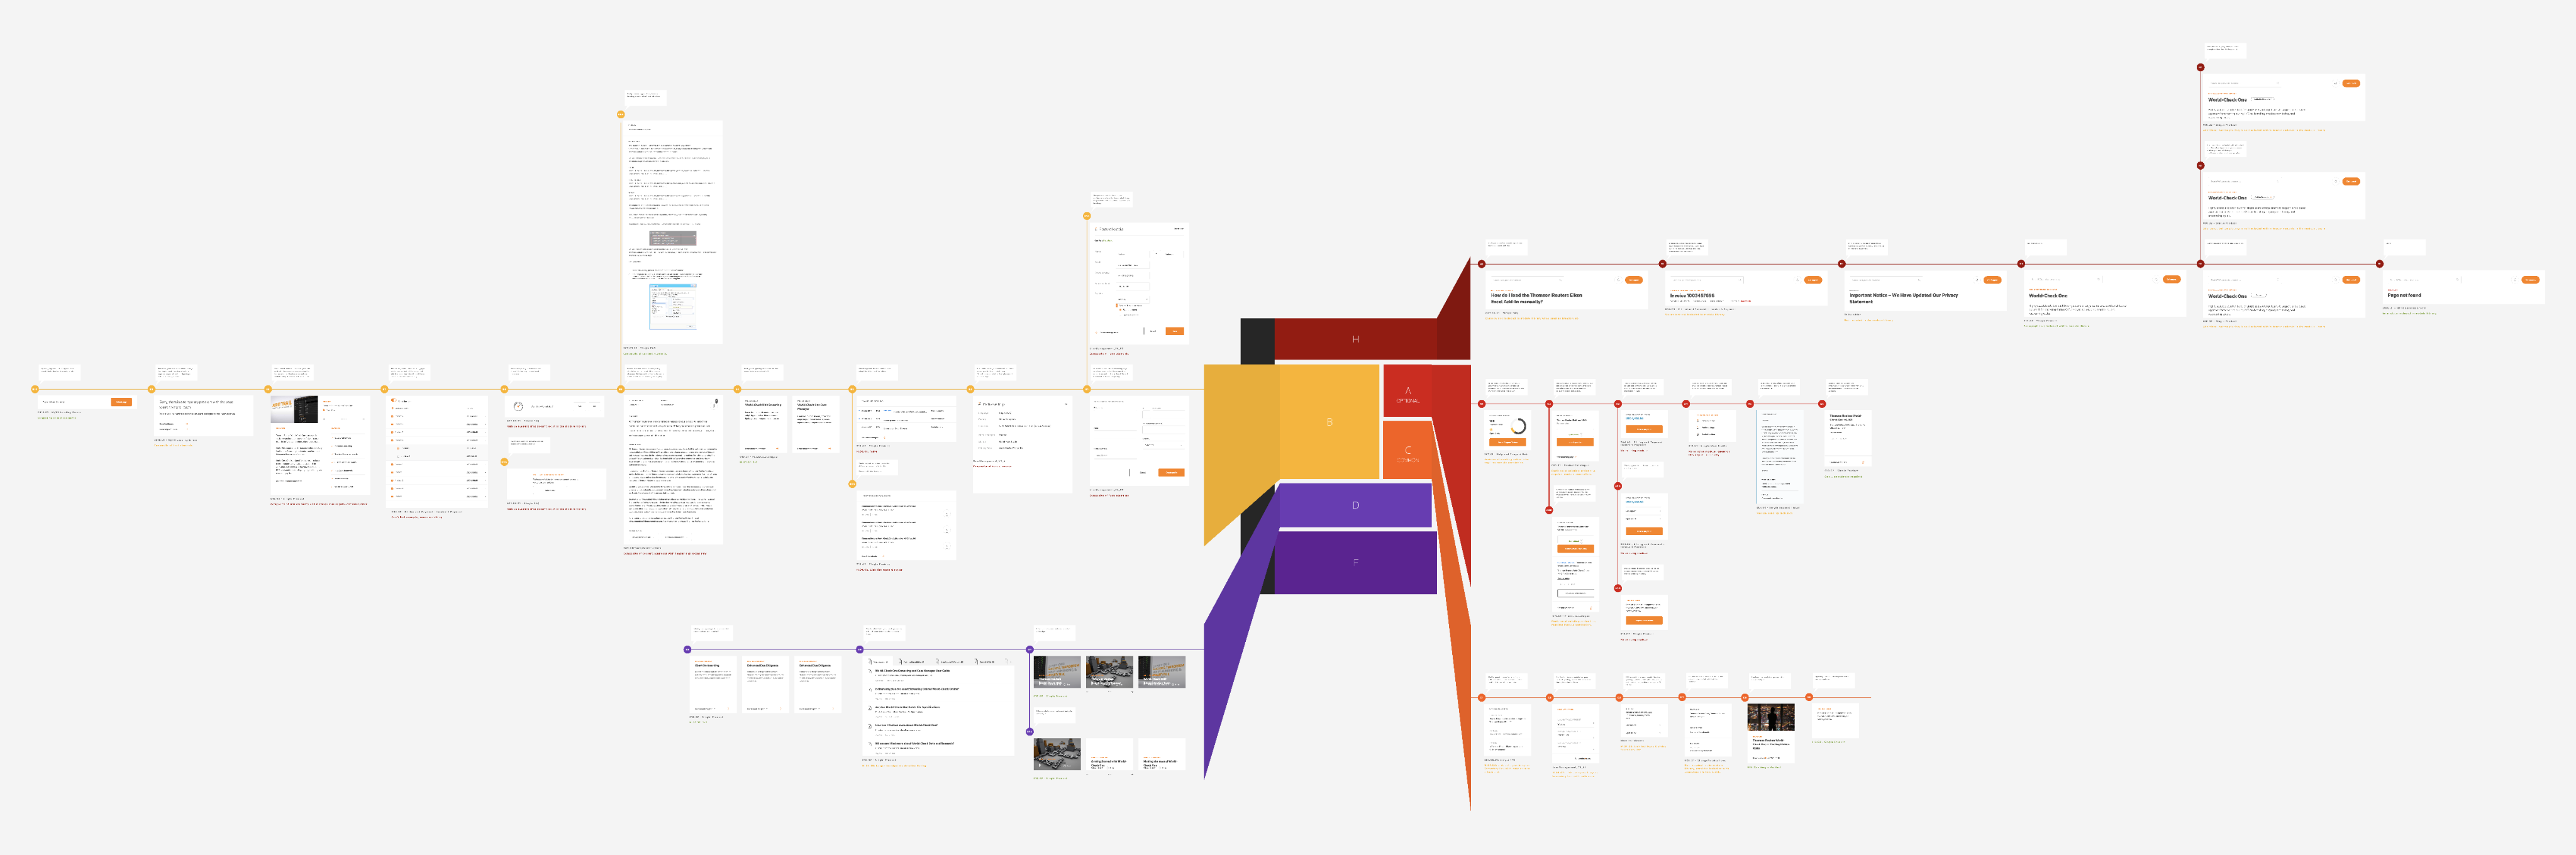Screen dimensions: 2576x855
Task: Click the gauge icon in the yellow-row card
Action: pyautogui.click(x=518, y=406)
